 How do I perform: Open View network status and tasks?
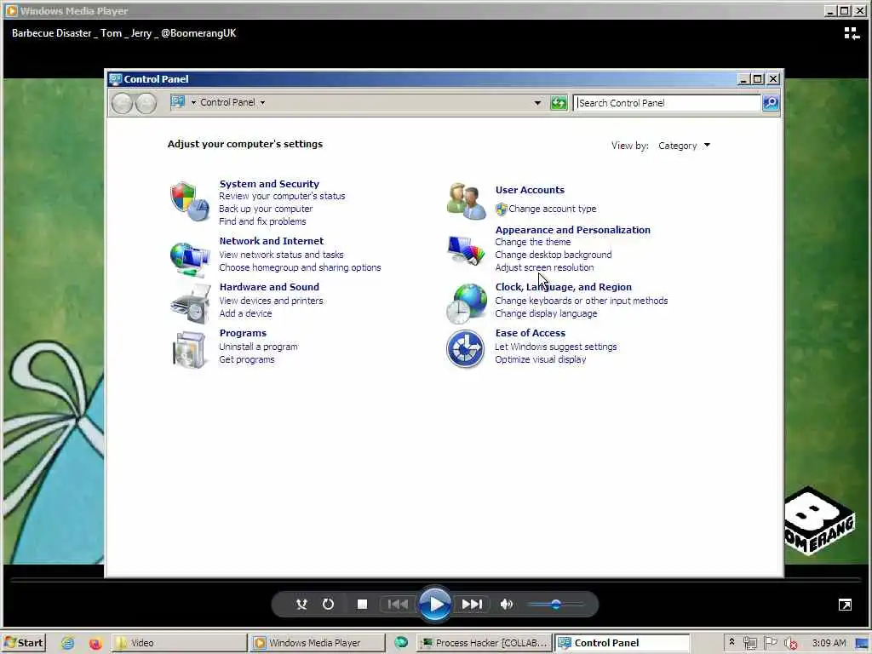coord(281,255)
